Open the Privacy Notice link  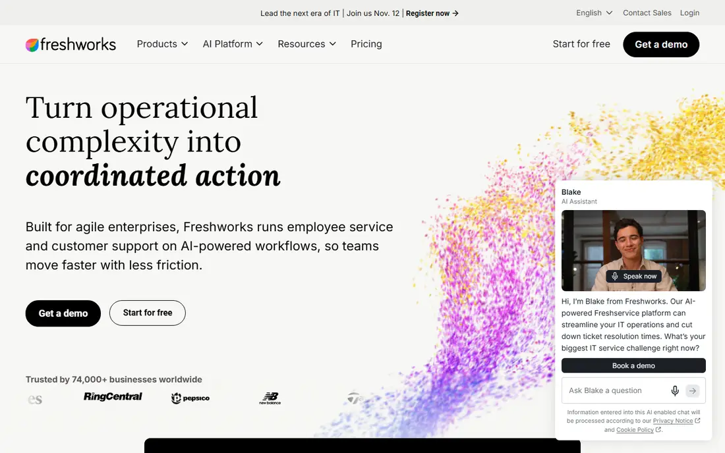[676, 421]
